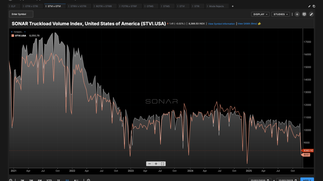The height and width of the screenshot is (181, 323).
Task: Zoom in the chart with plus button
Action: click(156, 164)
